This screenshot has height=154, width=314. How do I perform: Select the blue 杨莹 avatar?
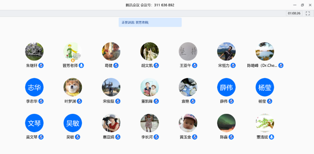tap(265, 87)
